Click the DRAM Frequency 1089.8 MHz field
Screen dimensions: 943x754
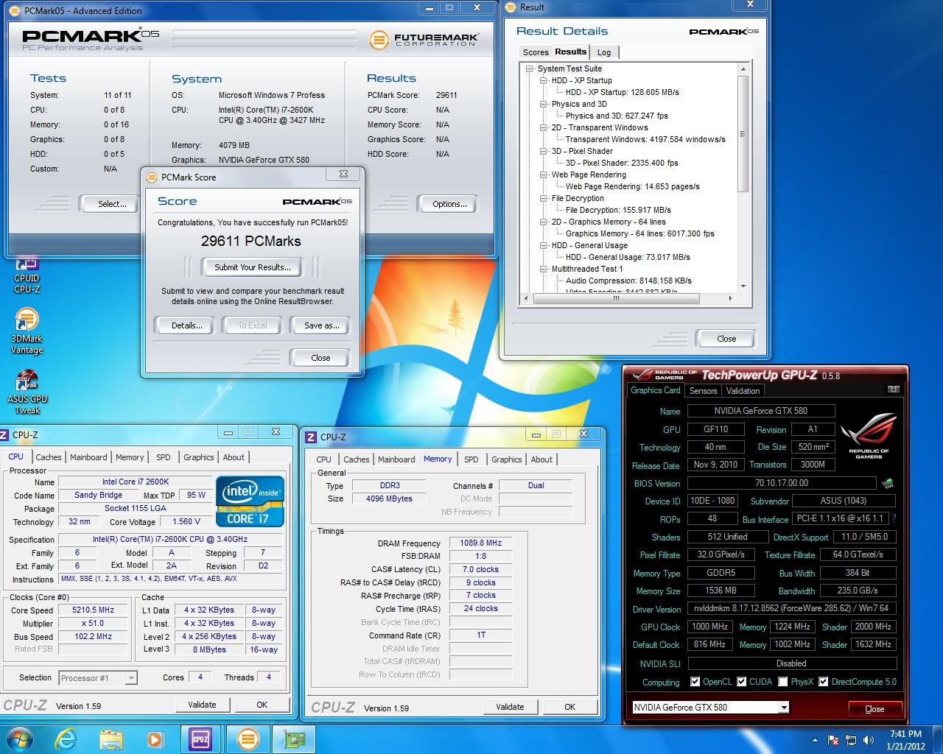click(480, 543)
